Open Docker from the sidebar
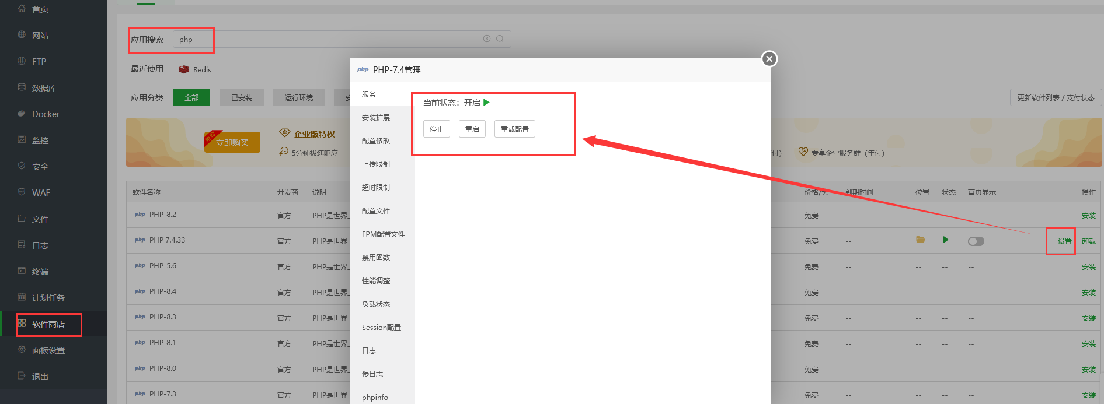This screenshot has width=1104, height=404. 46,114
